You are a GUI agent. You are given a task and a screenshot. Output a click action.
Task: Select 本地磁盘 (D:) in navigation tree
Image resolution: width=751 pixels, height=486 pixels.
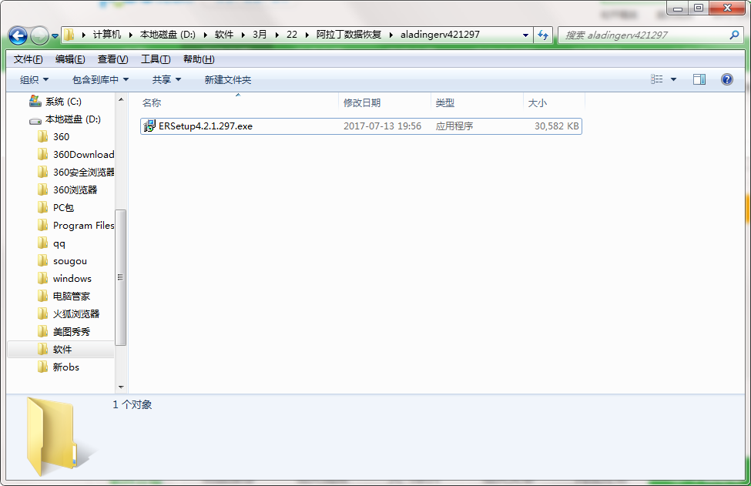point(73,119)
